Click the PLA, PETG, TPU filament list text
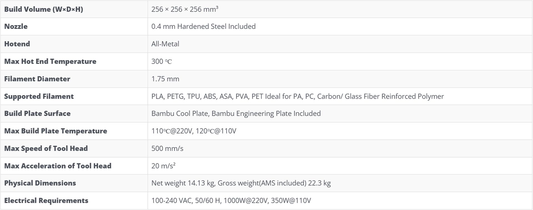The width and height of the screenshot is (533, 210). click(x=297, y=97)
